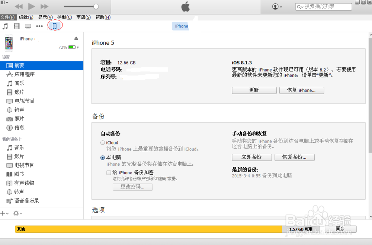Screen dimensions: 372x245
Task: Click the 更新 button
Action: pos(254,90)
